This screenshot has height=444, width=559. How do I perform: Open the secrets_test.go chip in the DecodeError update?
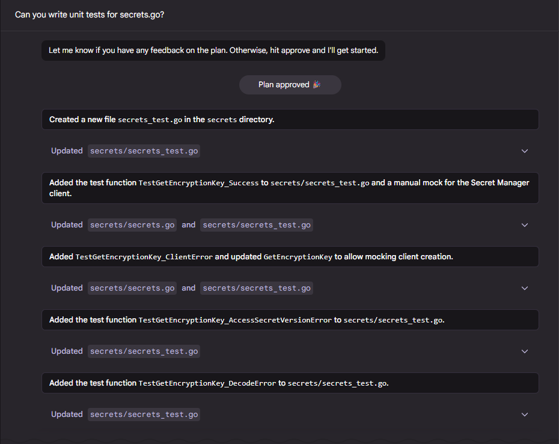[x=144, y=414]
